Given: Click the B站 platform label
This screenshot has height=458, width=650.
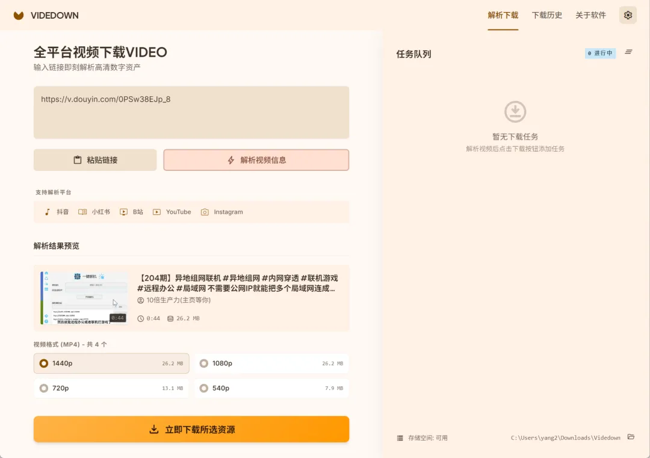Looking at the screenshot, I should [138, 212].
